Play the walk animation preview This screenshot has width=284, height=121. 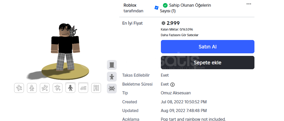pos(32,88)
